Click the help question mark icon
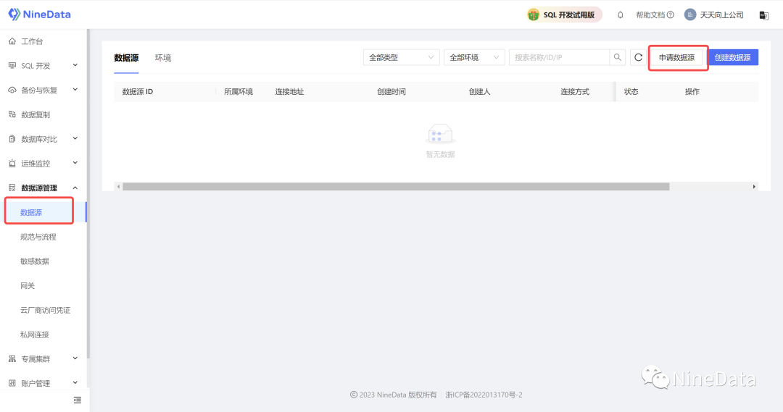The width and height of the screenshot is (783, 412). click(671, 15)
